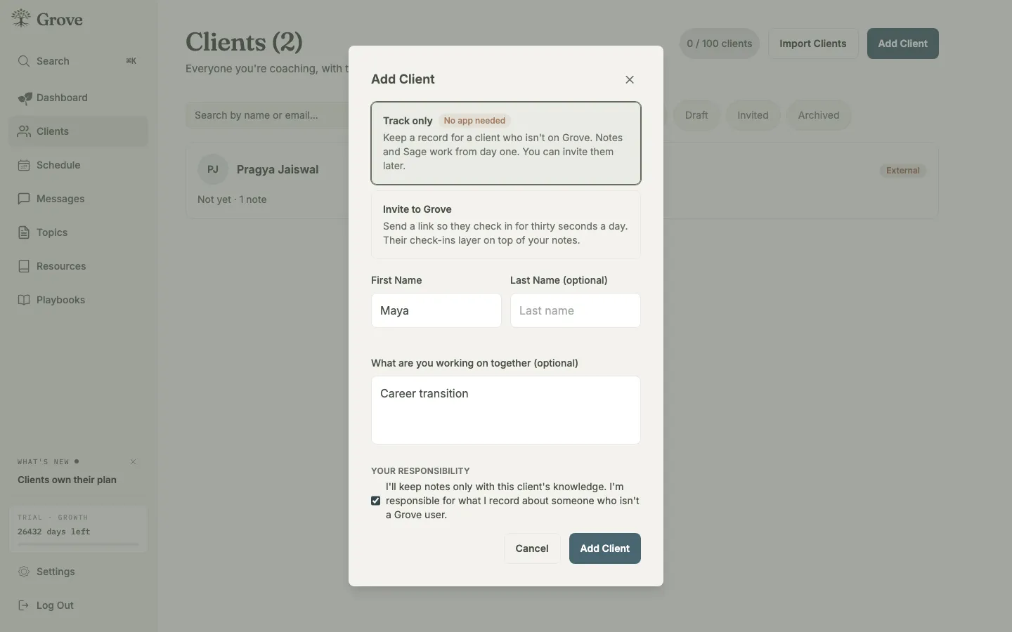Click the Schedule calendar icon

click(x=24, y=165)
